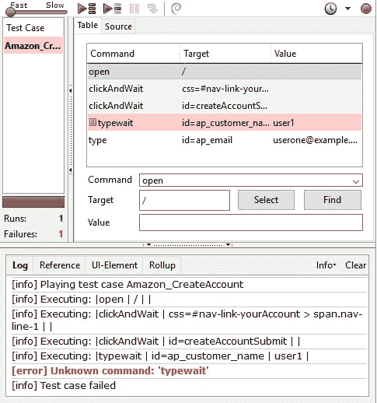Play the current test case

tap(113, 9)
